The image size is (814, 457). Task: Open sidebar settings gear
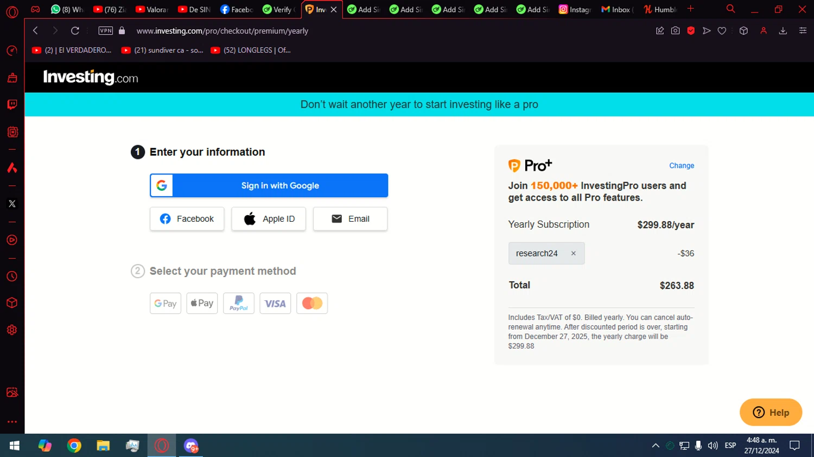[12, 330]
